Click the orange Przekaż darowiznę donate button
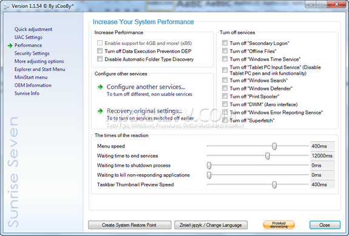 tap(279, 224)
